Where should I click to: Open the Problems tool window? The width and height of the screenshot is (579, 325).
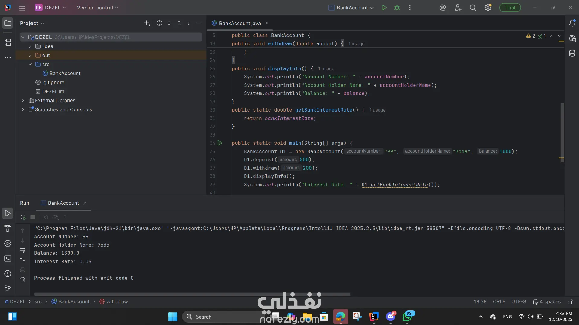[x=8, y=274]
